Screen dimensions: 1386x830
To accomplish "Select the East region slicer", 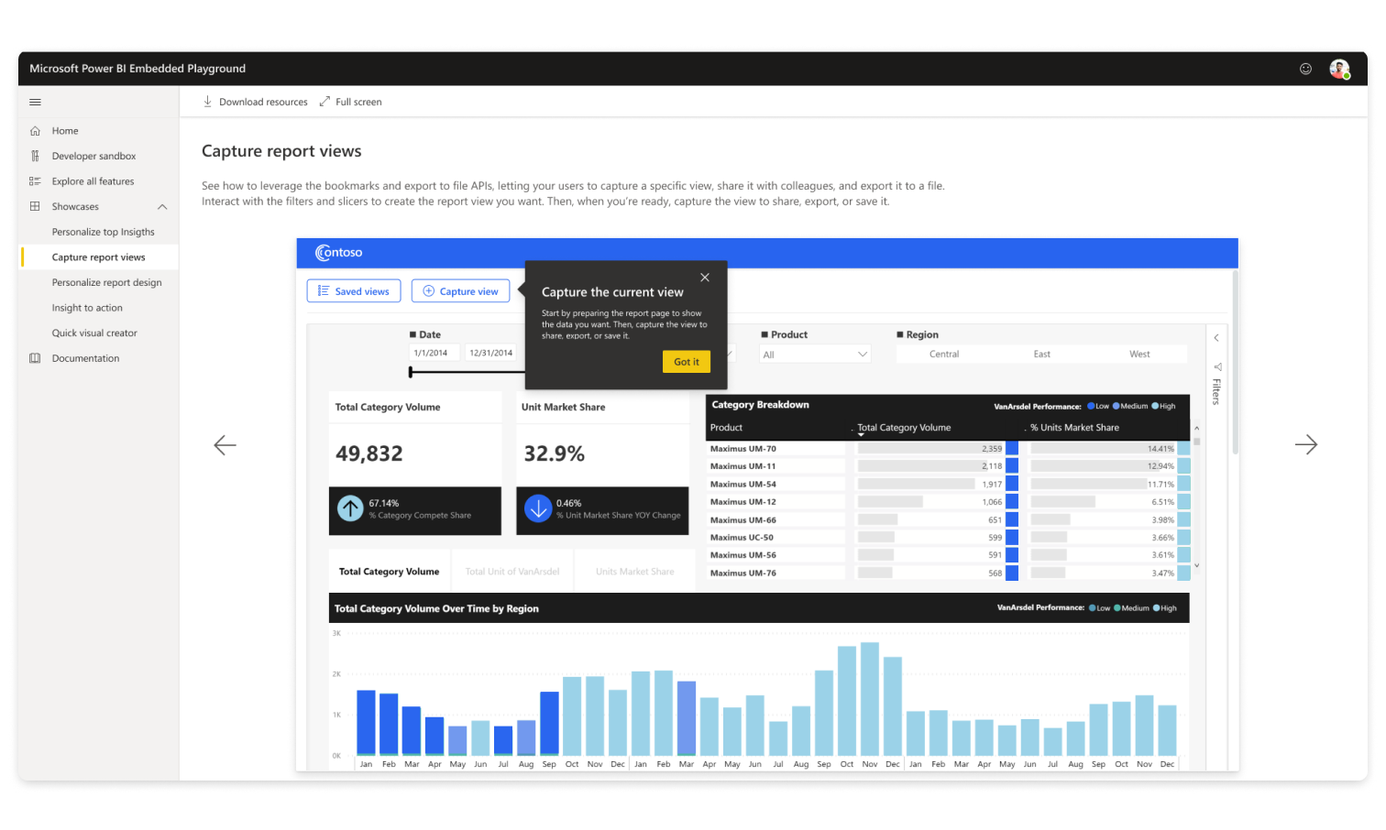I will click(x=1042, y=355).
